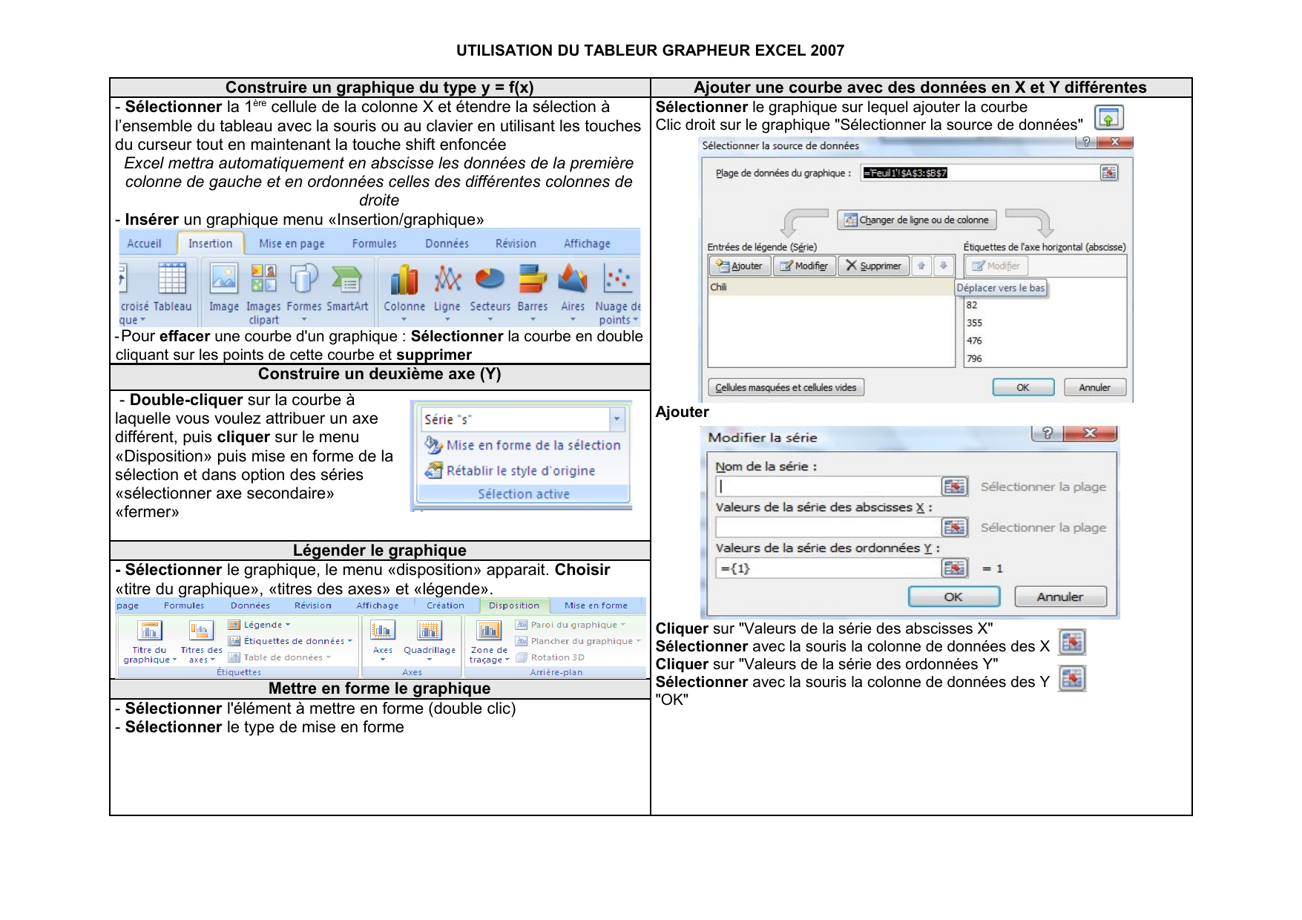Click Ajouter in legend entries
Screen dimensions: 1302x920
pyautogui.click(x=740, y=266)
